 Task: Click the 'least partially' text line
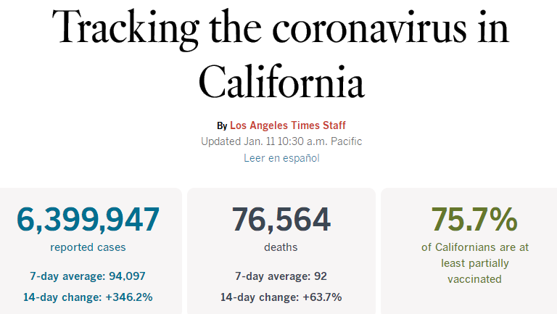475,263
